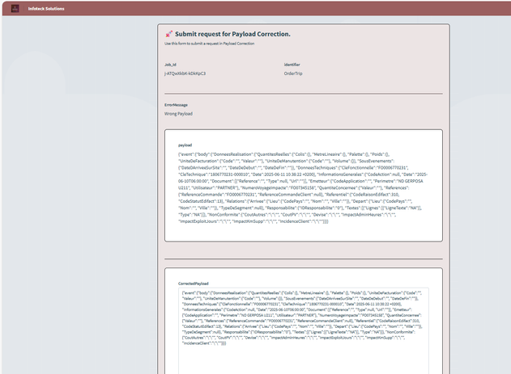Click the divider line above CorrectedPayload card

tap(304, 258)
